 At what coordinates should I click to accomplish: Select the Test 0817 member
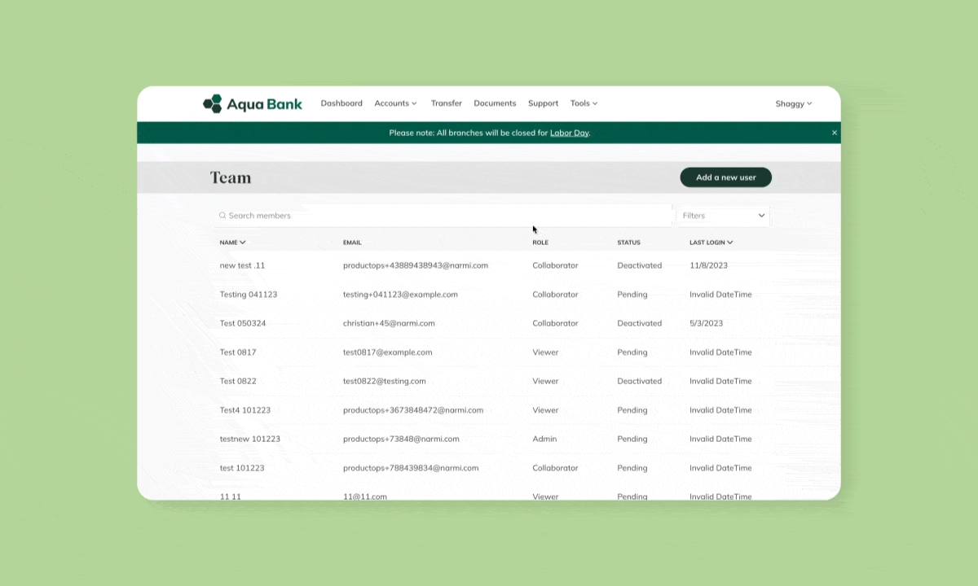click(237, 352)
